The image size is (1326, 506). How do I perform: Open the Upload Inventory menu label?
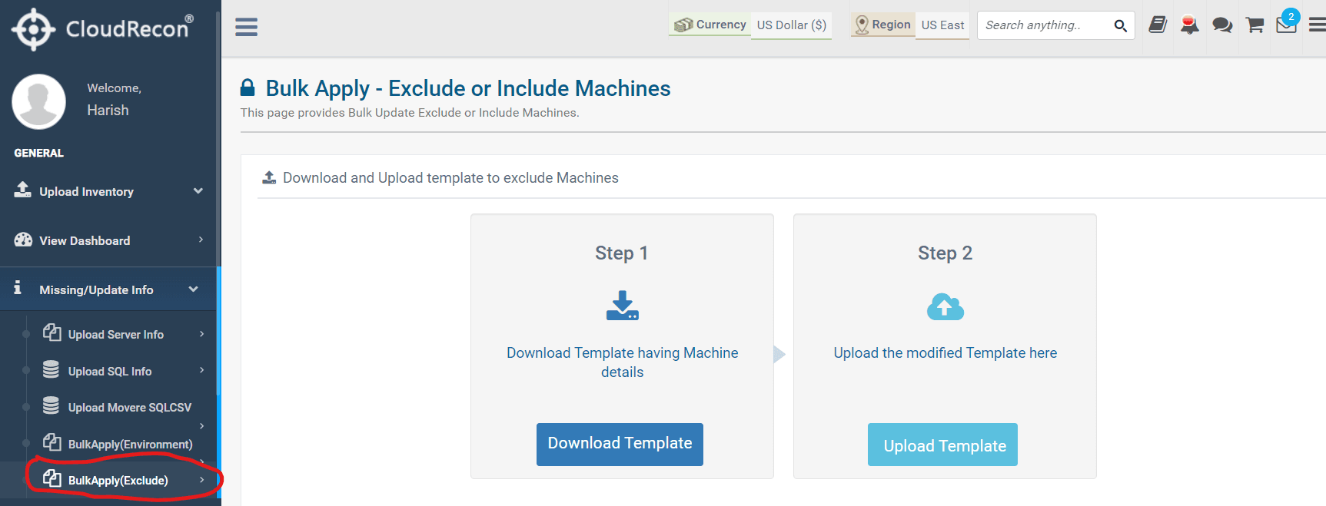point(87,192)
